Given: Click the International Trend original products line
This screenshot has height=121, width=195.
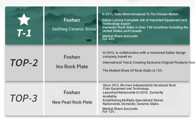Looking at the screenshot, I should pos(148,62).
